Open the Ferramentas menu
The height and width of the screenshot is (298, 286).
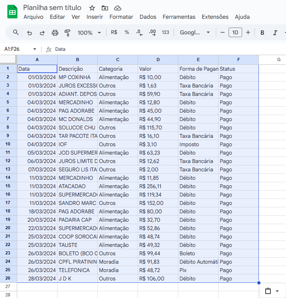pyautogui.click(x=179, y=17)
